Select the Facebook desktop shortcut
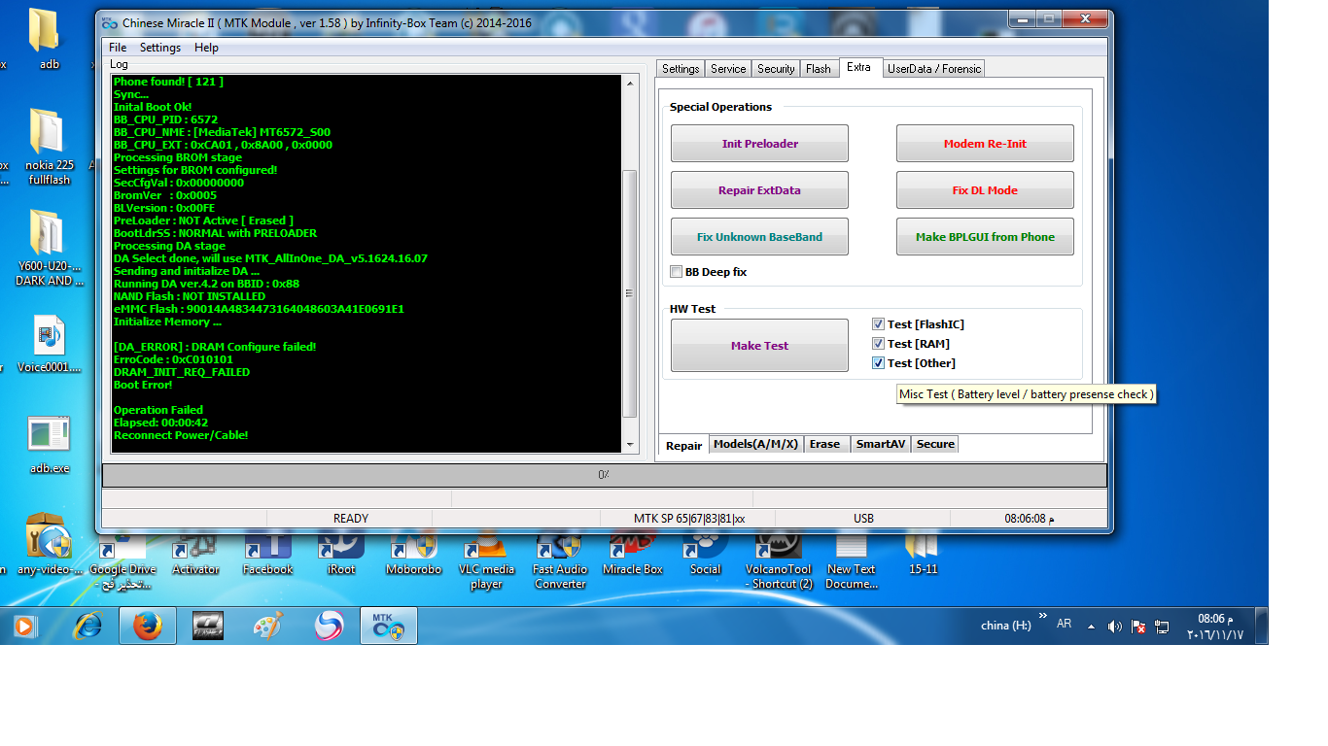The image size is (1328, 746). (x=268, y=554)
